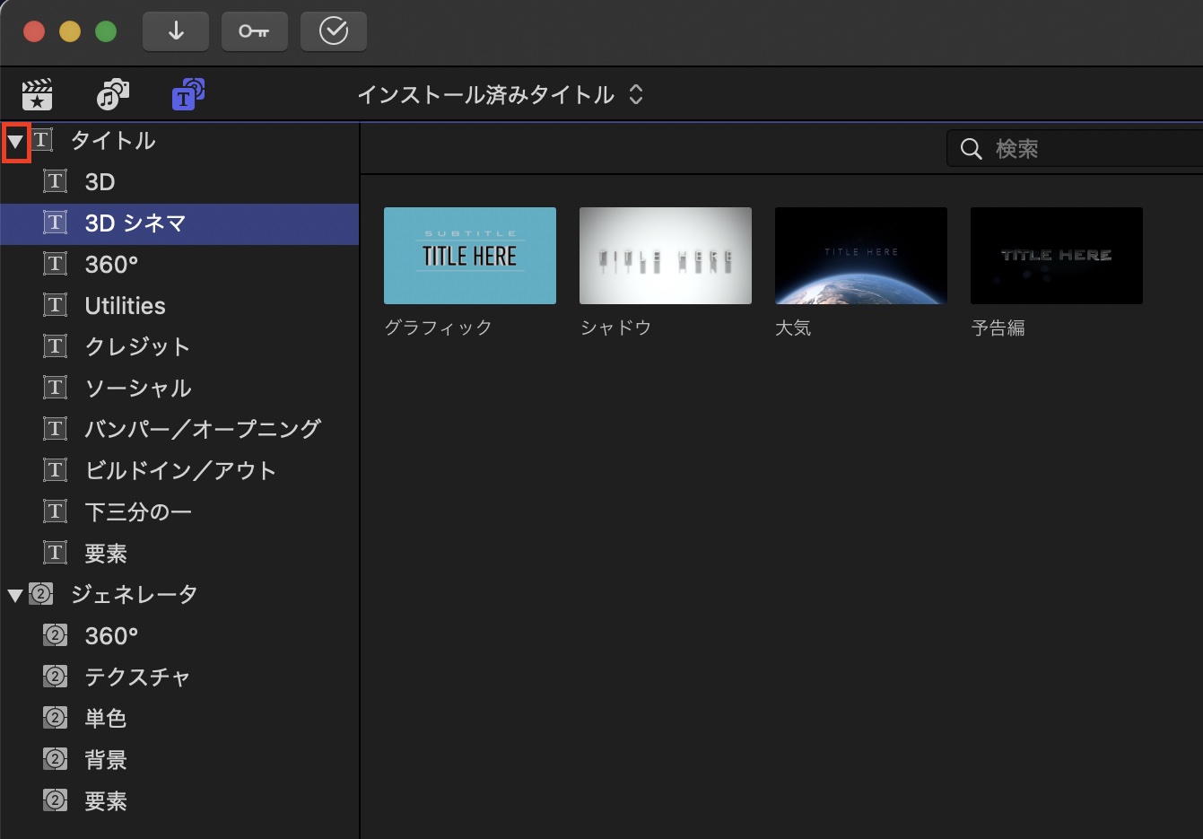Screen dimensions: 1203x839
Task: Click the search magnifier icon
Action: coord(971,149)
